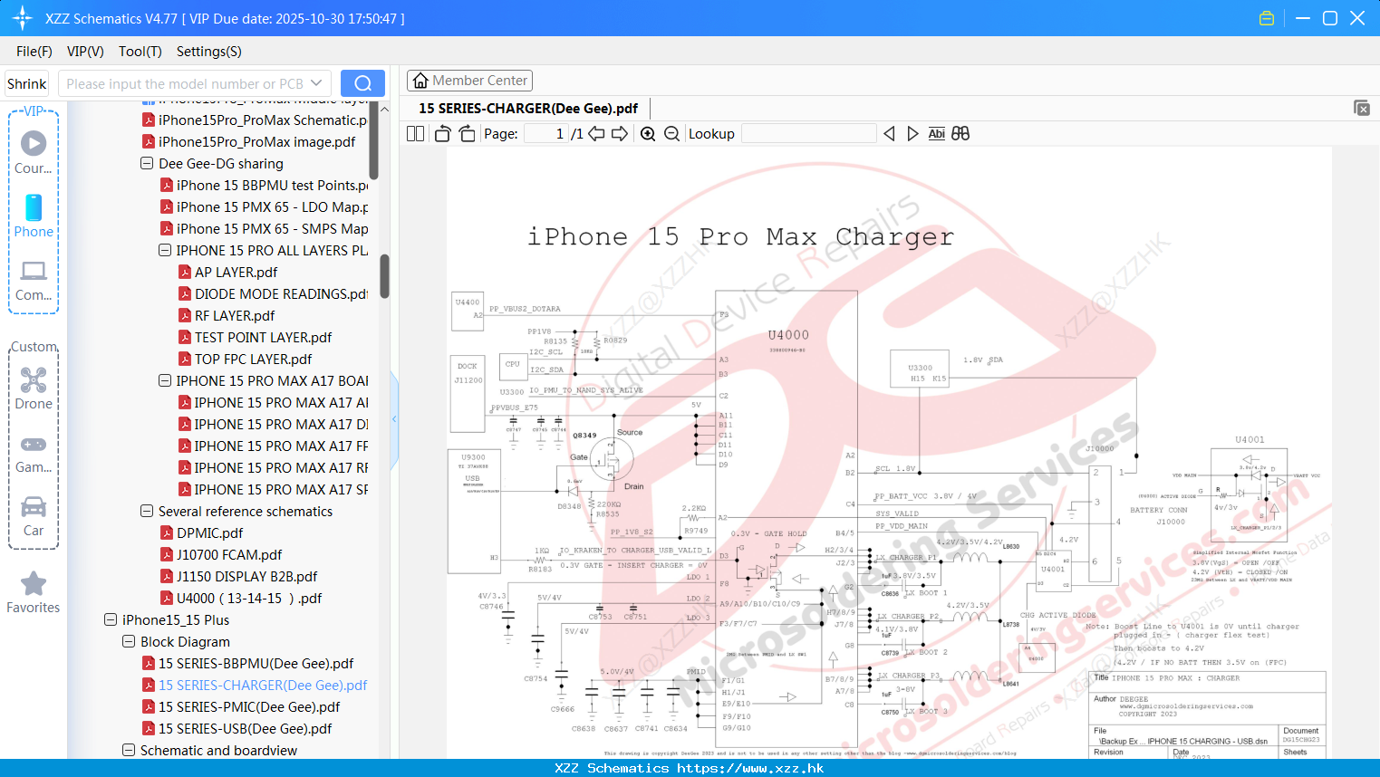The width and height of the screenshot is (1380, 777).
Task: Open 15 SERIES-BBPMU(Dee Gee).pdf
Action: (248, 664)
